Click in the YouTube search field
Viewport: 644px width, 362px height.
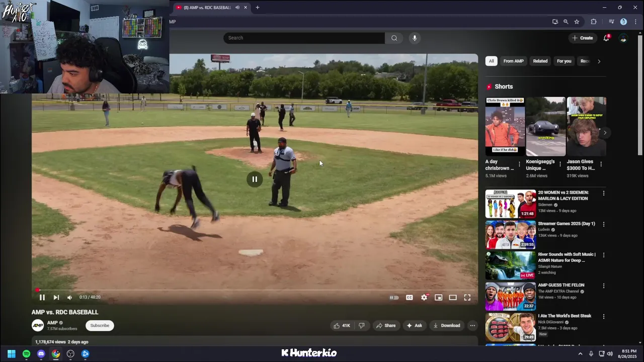click(x=304, y=38)
